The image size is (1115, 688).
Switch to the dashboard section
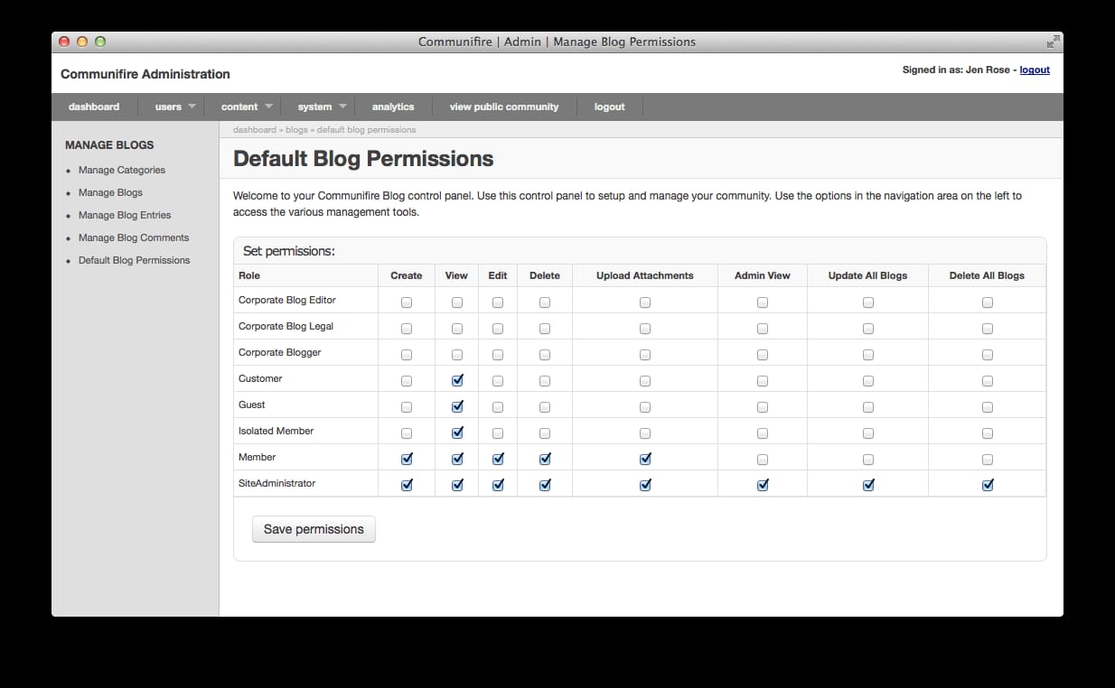[94, 106]
